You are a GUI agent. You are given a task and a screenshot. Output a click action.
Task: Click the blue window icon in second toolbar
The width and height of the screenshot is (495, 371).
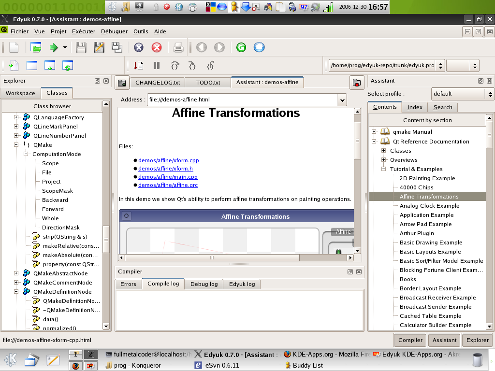31,66
